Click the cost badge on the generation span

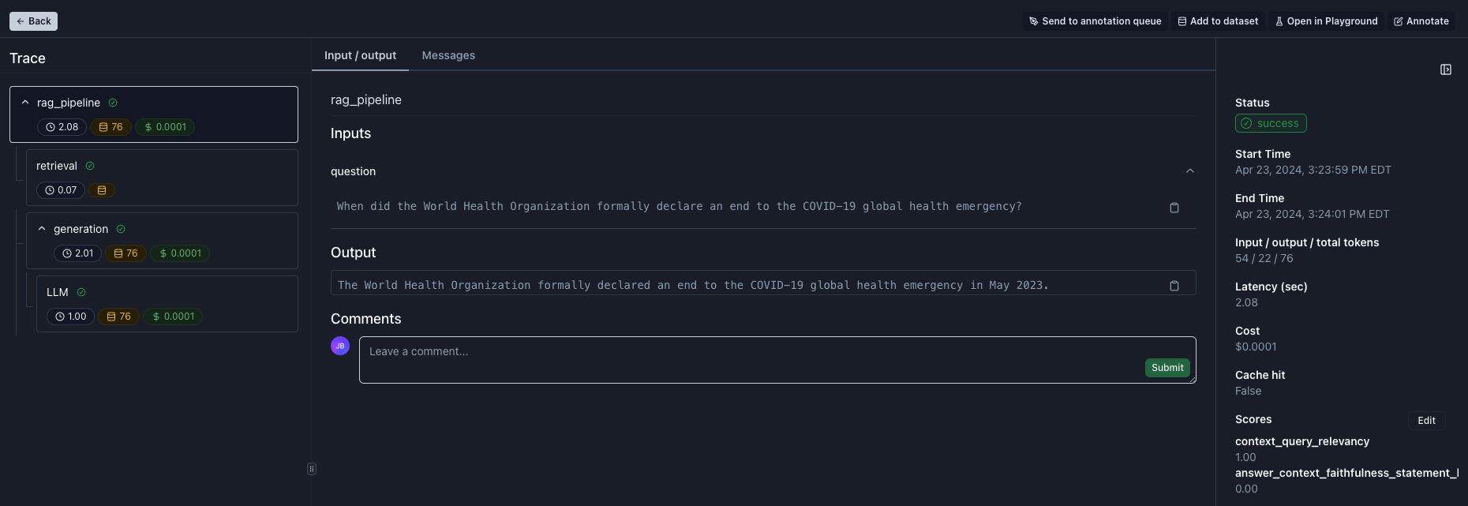[180, 253]
